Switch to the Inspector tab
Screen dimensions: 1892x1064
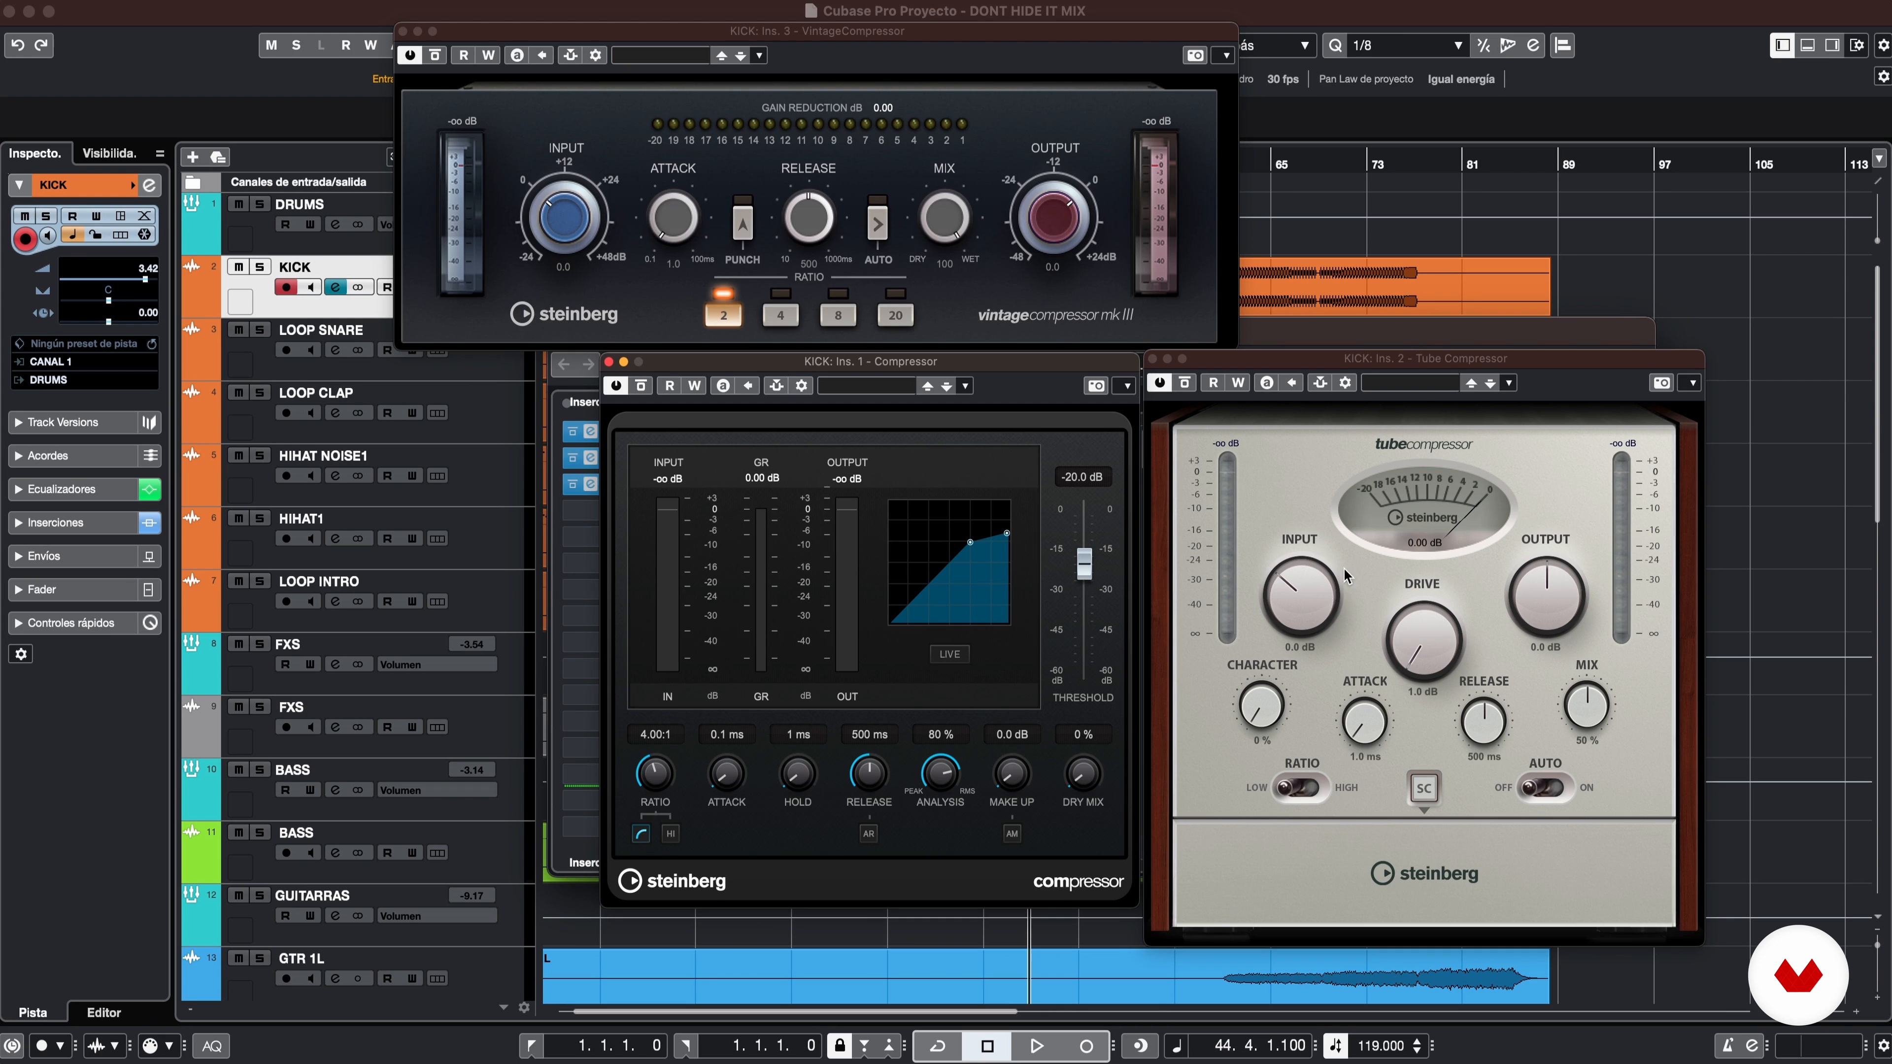34,154
